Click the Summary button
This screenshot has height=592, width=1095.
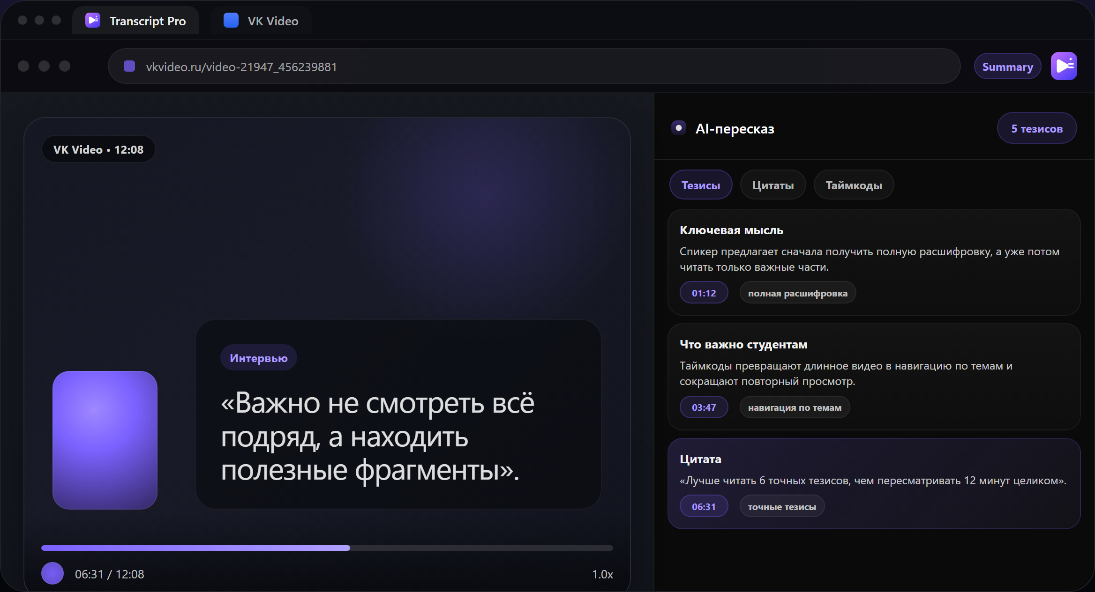coord(1007,66)
